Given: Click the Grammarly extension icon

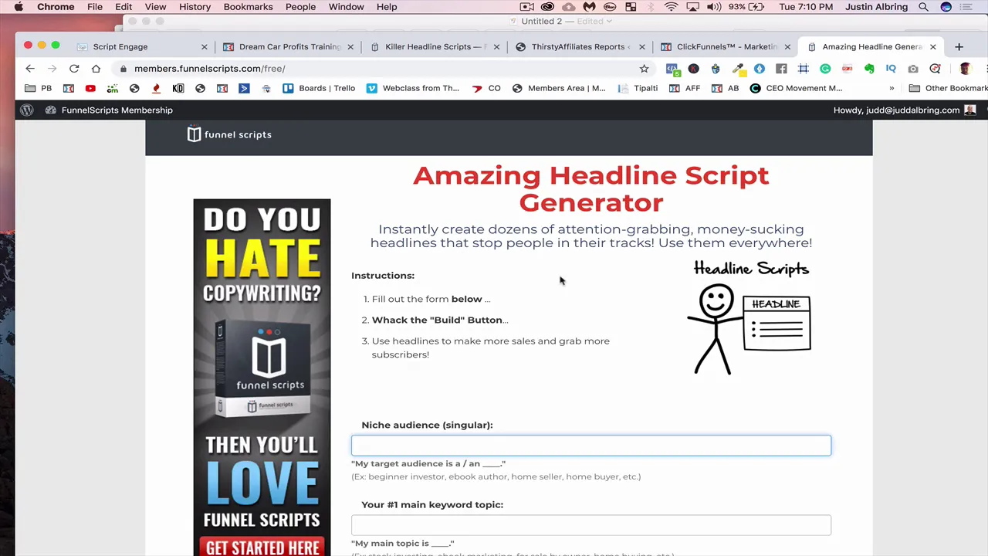Looking at the screenshot, I should 825,69.
